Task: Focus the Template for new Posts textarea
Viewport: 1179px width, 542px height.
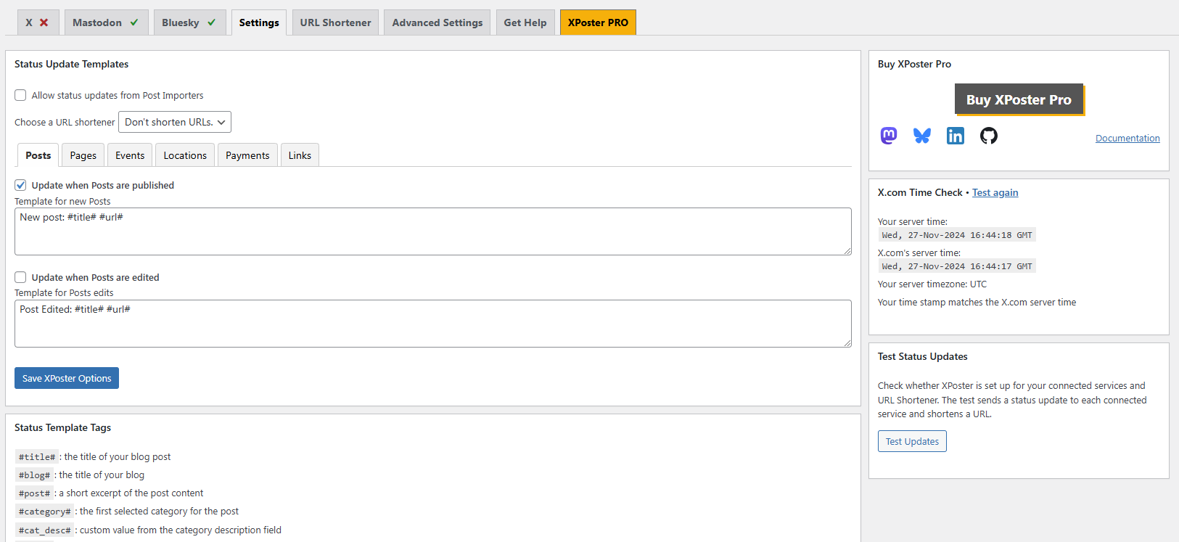Action: pyautogui.click(x=433, y=231)
